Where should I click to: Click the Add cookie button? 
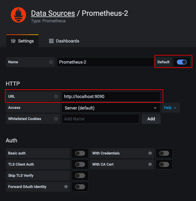click(x=151, y=119)
